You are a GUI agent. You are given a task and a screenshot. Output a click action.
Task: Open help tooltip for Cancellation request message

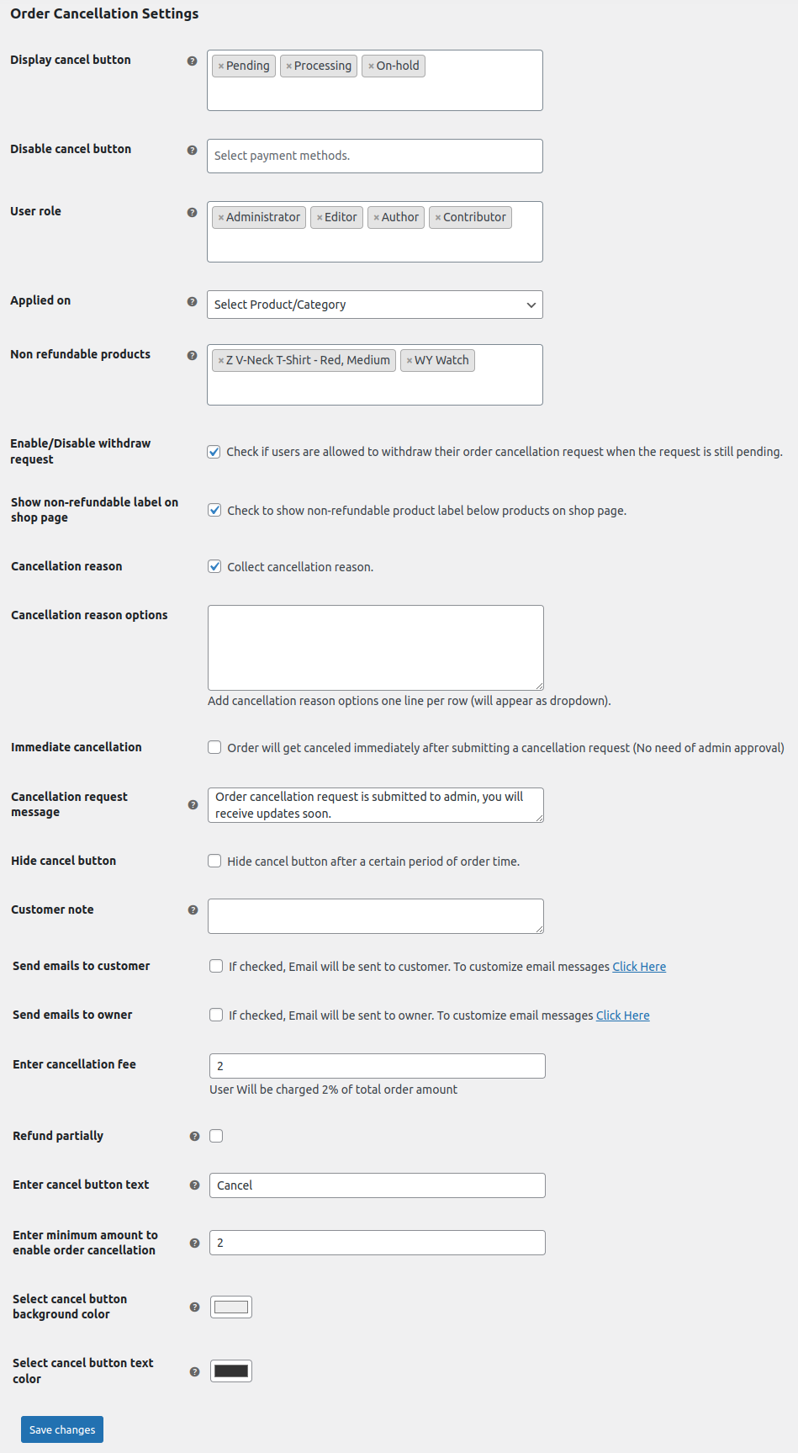[193, 804]
